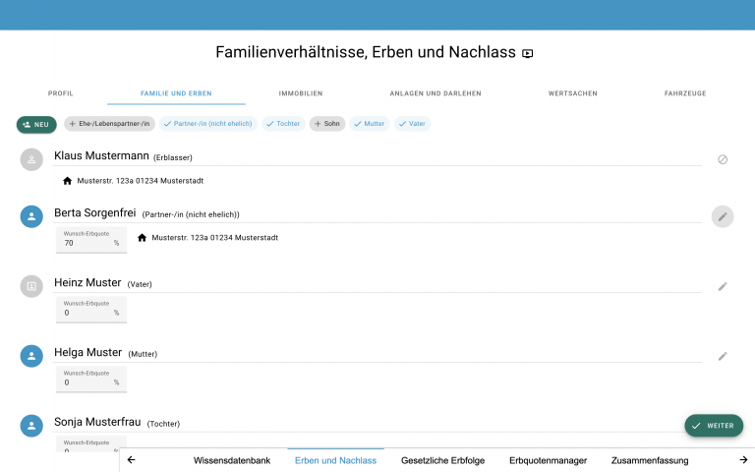The image size is (755, 472).
Task: Open Erbquotenmanager in the bottom navigation
Action: click(x=548, y=460)
